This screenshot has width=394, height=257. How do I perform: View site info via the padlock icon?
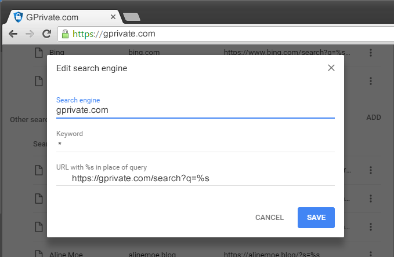coord(65,34)
